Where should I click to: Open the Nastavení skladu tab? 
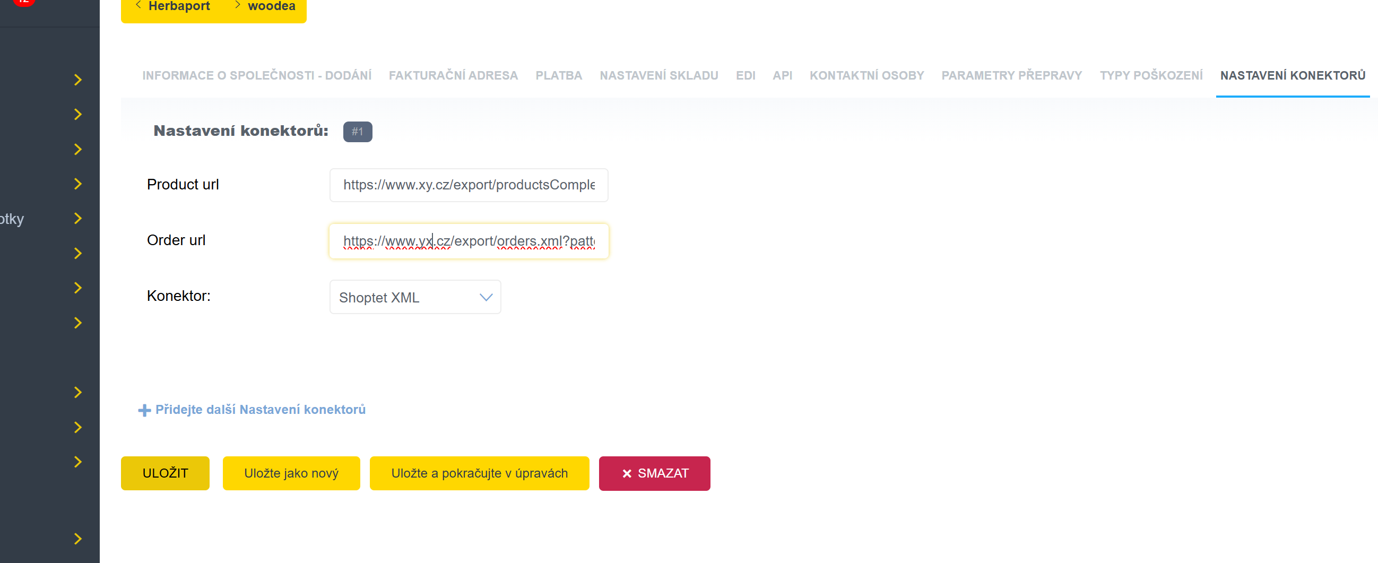658,75
